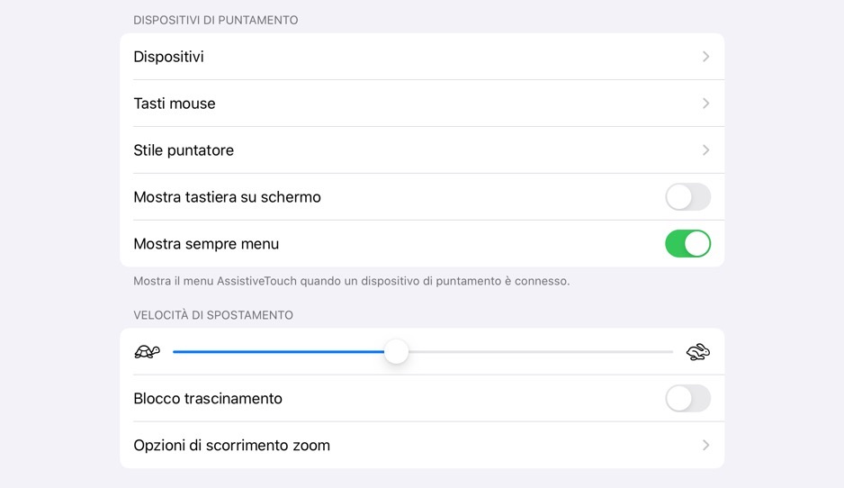Open the Dispositivi menu entry
Screen dimensions: 844x488
pos(169,57)
